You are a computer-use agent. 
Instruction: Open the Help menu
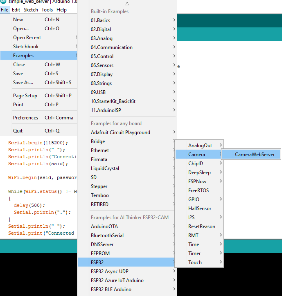pos(61,10)
